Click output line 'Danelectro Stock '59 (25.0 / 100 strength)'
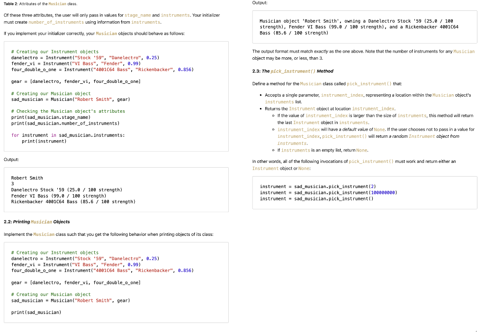 [66, 189]
